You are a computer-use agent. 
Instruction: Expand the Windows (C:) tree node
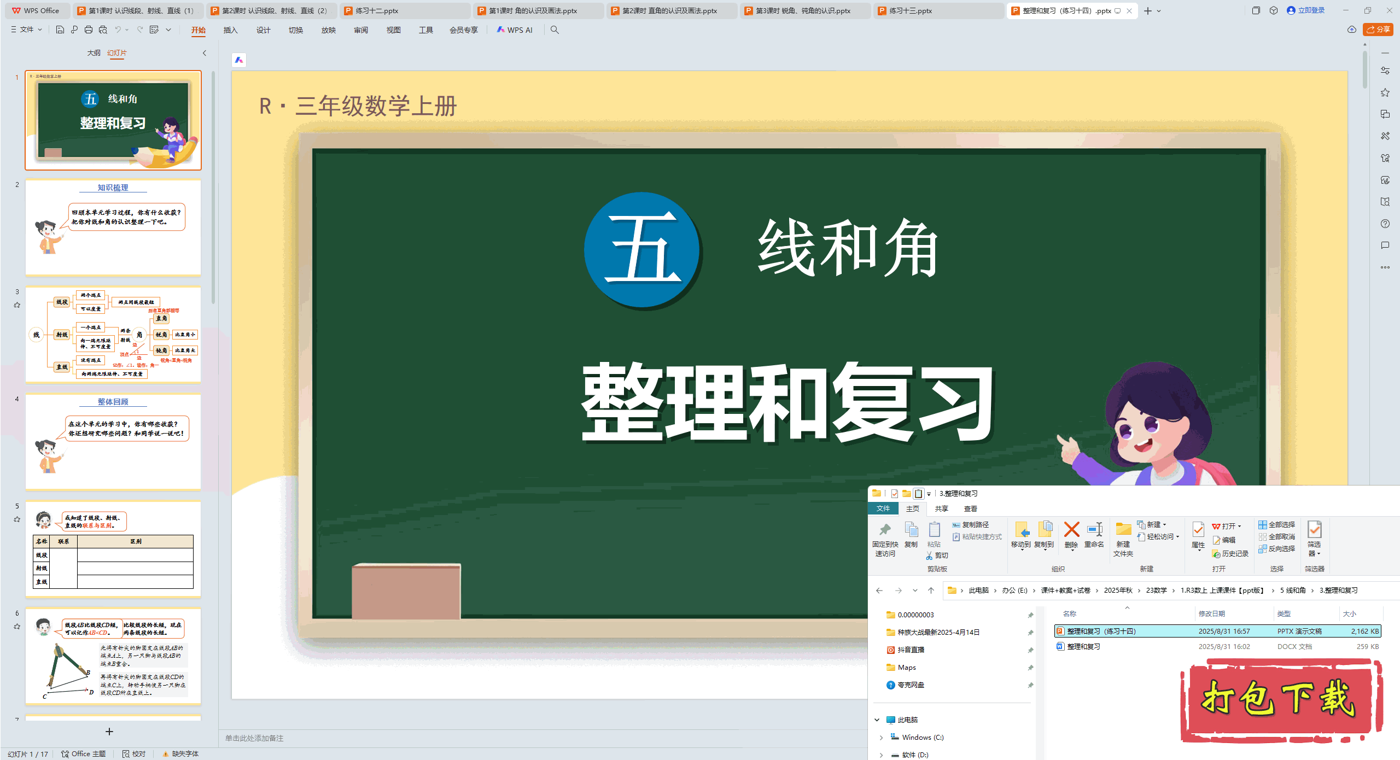[881, 738]
